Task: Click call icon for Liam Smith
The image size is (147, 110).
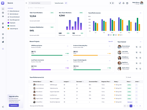Action: tap(137, 52)
